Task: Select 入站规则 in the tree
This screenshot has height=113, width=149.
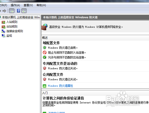Action: [12, 22]
